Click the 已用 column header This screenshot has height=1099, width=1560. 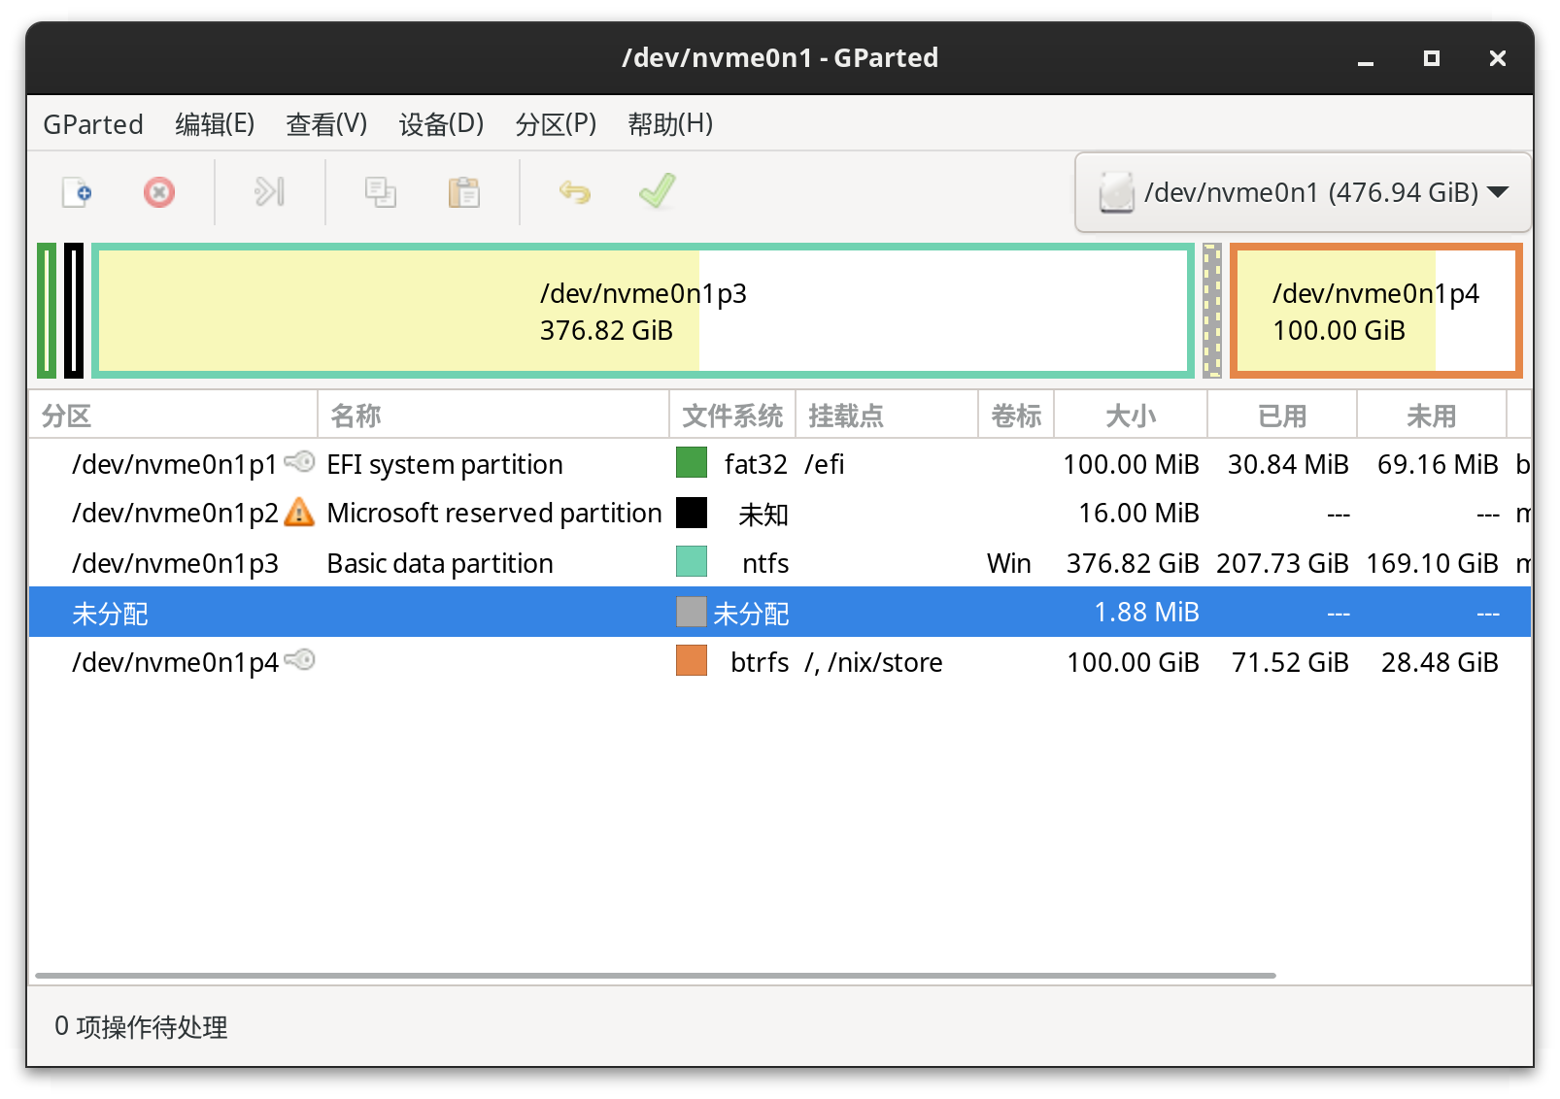pyautogui.click(x=1282, y=416)
